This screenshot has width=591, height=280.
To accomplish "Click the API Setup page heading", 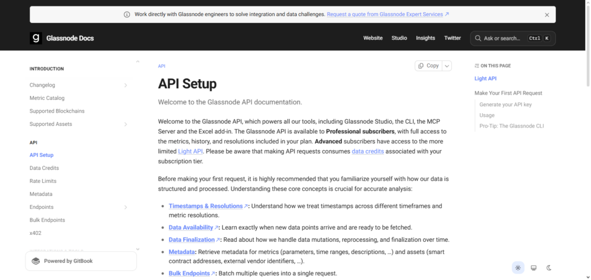I will (x=188, y=84).
